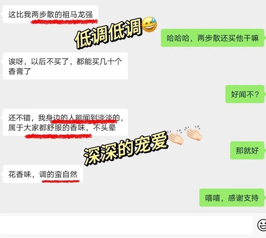Click the words '香膏了' in white bubble

[x=20, y=71]
